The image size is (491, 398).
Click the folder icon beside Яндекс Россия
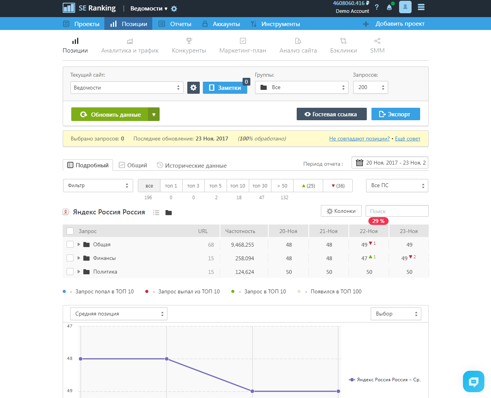(169, 212)
